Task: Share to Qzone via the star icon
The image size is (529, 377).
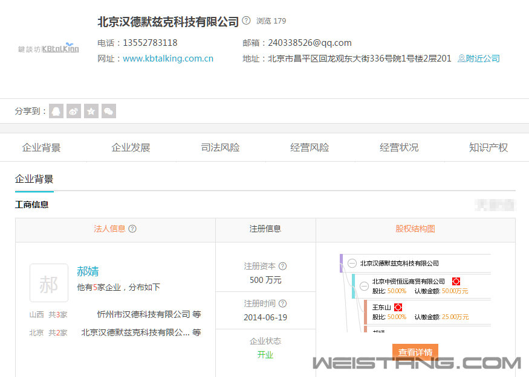Action: pyautogui.click(x=91, y=111)
